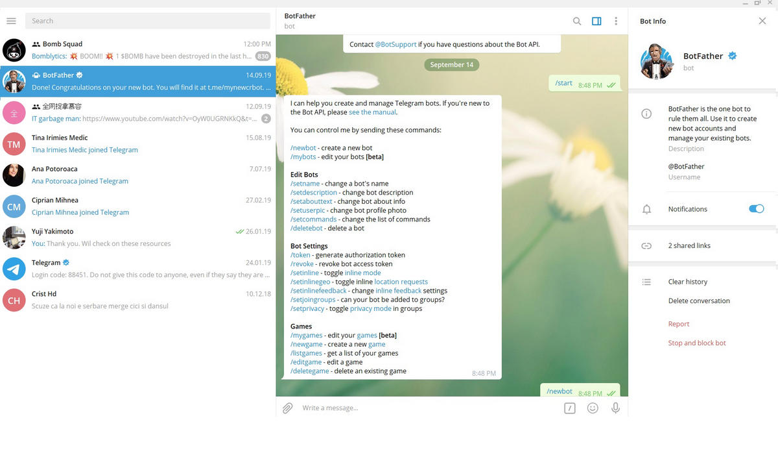
Task: Click the September 14 date badge
Action: pyautogui.click(x=452, y=65)
